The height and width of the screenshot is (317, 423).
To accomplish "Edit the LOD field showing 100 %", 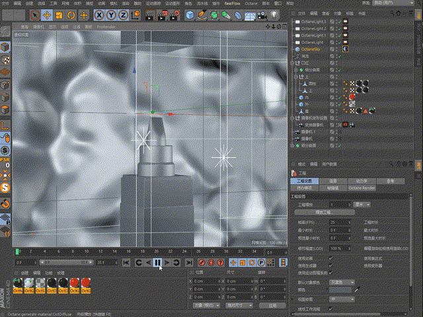I will click(340, 248).
